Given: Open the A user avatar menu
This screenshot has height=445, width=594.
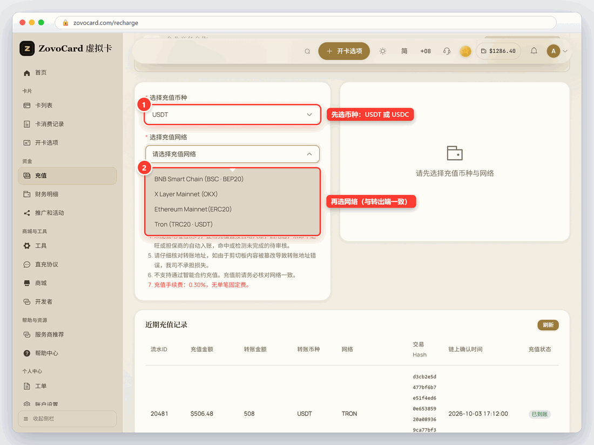Looking at the screenshot, I should 553,51.
